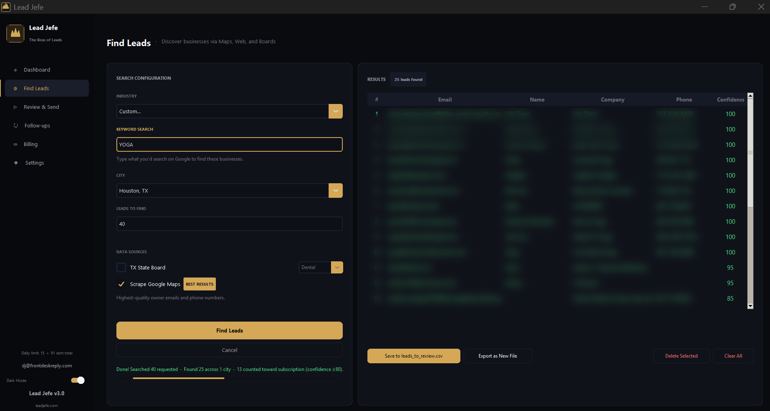
Task: Click the title bar app icon
Action: point(6,7)
